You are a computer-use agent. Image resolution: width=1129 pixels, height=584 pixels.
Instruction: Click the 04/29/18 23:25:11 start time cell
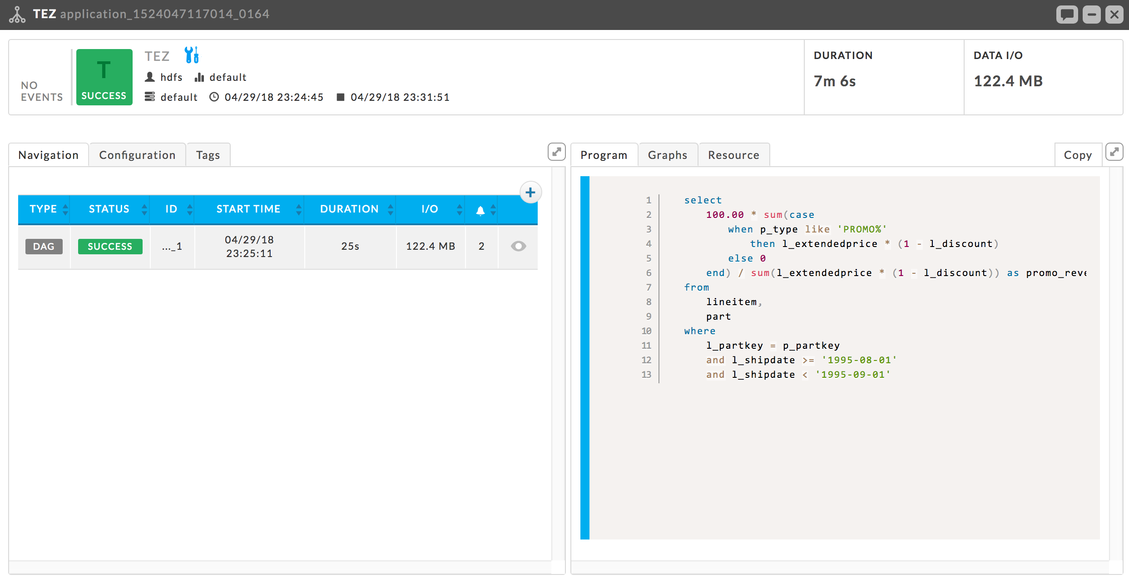(x=249, y=247)
